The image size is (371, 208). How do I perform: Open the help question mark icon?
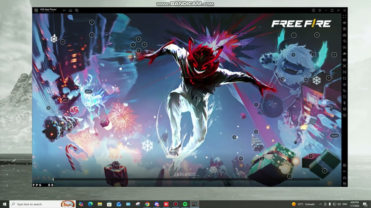click(x=313, y=10)
